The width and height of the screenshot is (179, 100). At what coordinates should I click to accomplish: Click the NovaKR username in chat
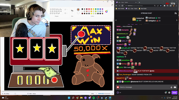pos(127,82)
